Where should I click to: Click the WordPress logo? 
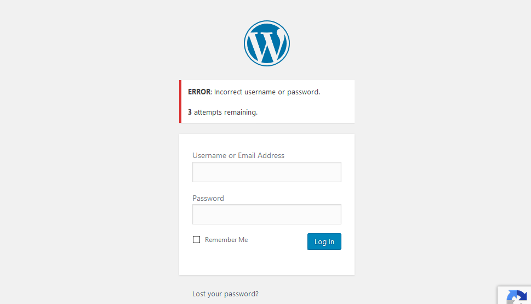click(x=267, y=43)
